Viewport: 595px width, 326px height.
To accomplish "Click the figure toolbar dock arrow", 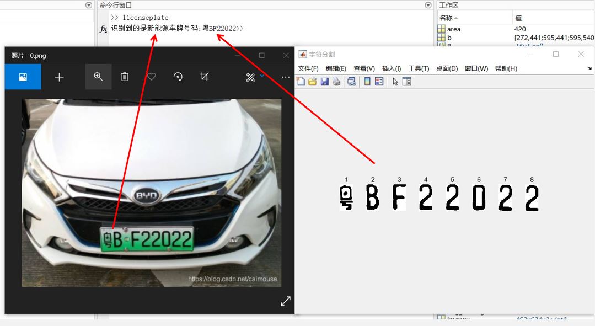I will pos(589,69).
